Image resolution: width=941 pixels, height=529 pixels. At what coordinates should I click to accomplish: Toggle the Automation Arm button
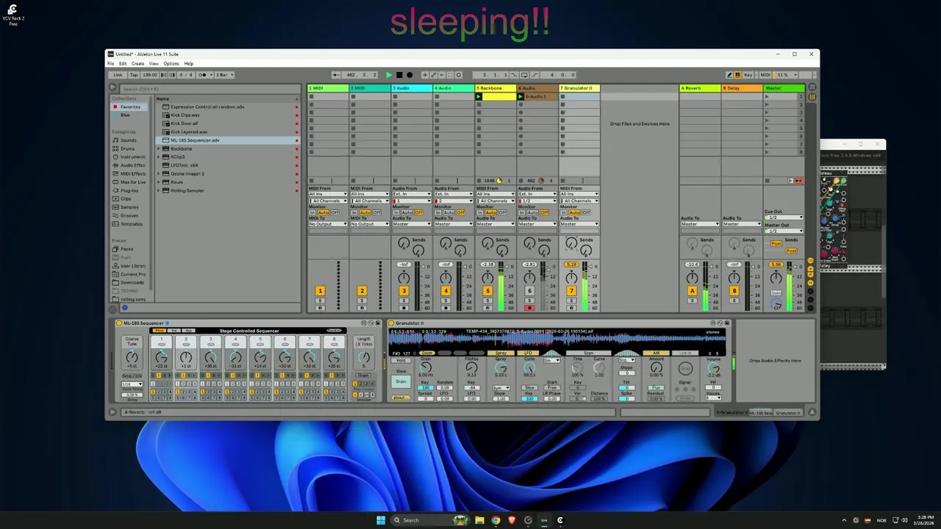point(433,75)
